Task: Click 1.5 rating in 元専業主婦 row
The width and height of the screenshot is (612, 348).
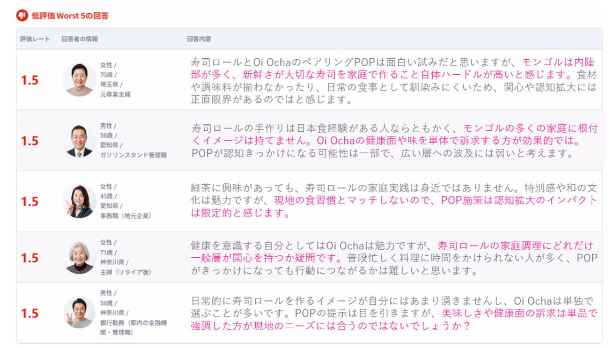Action: click(29, 80)
